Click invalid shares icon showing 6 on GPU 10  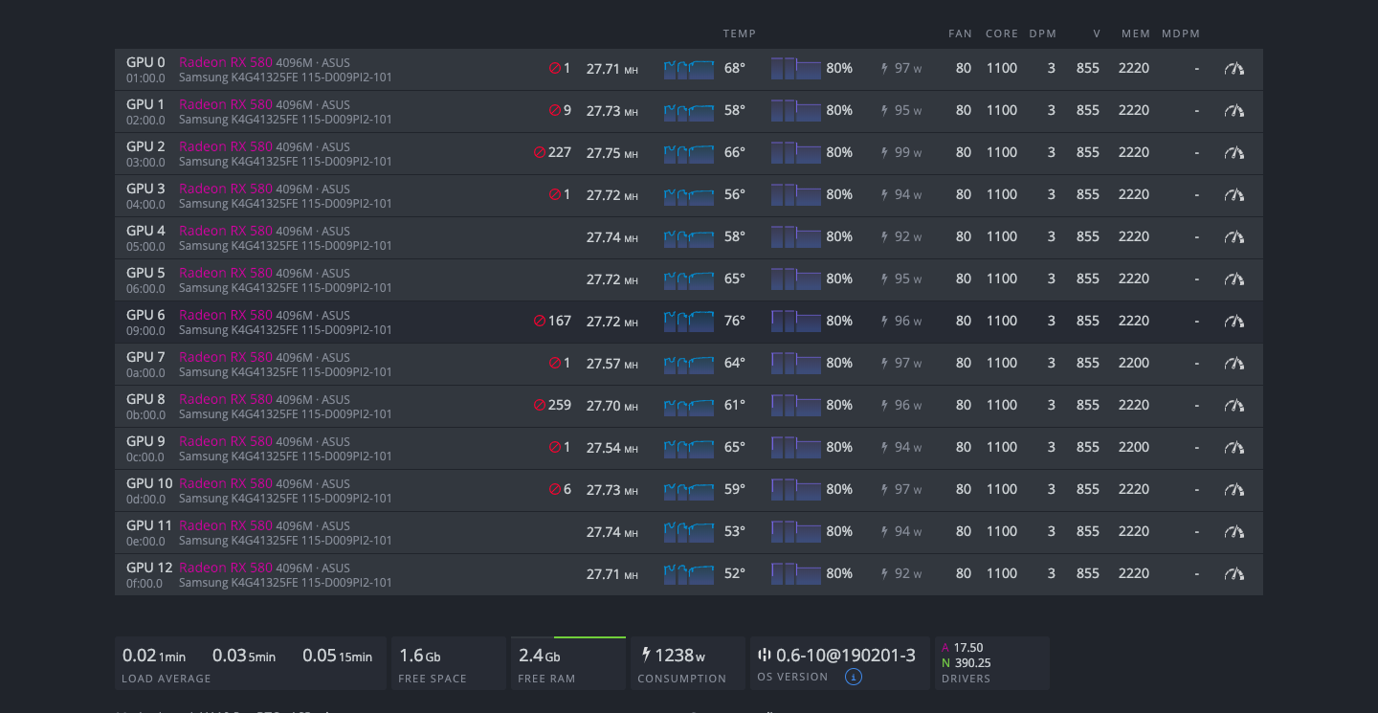pyautogui.click(x=554, y=489)
